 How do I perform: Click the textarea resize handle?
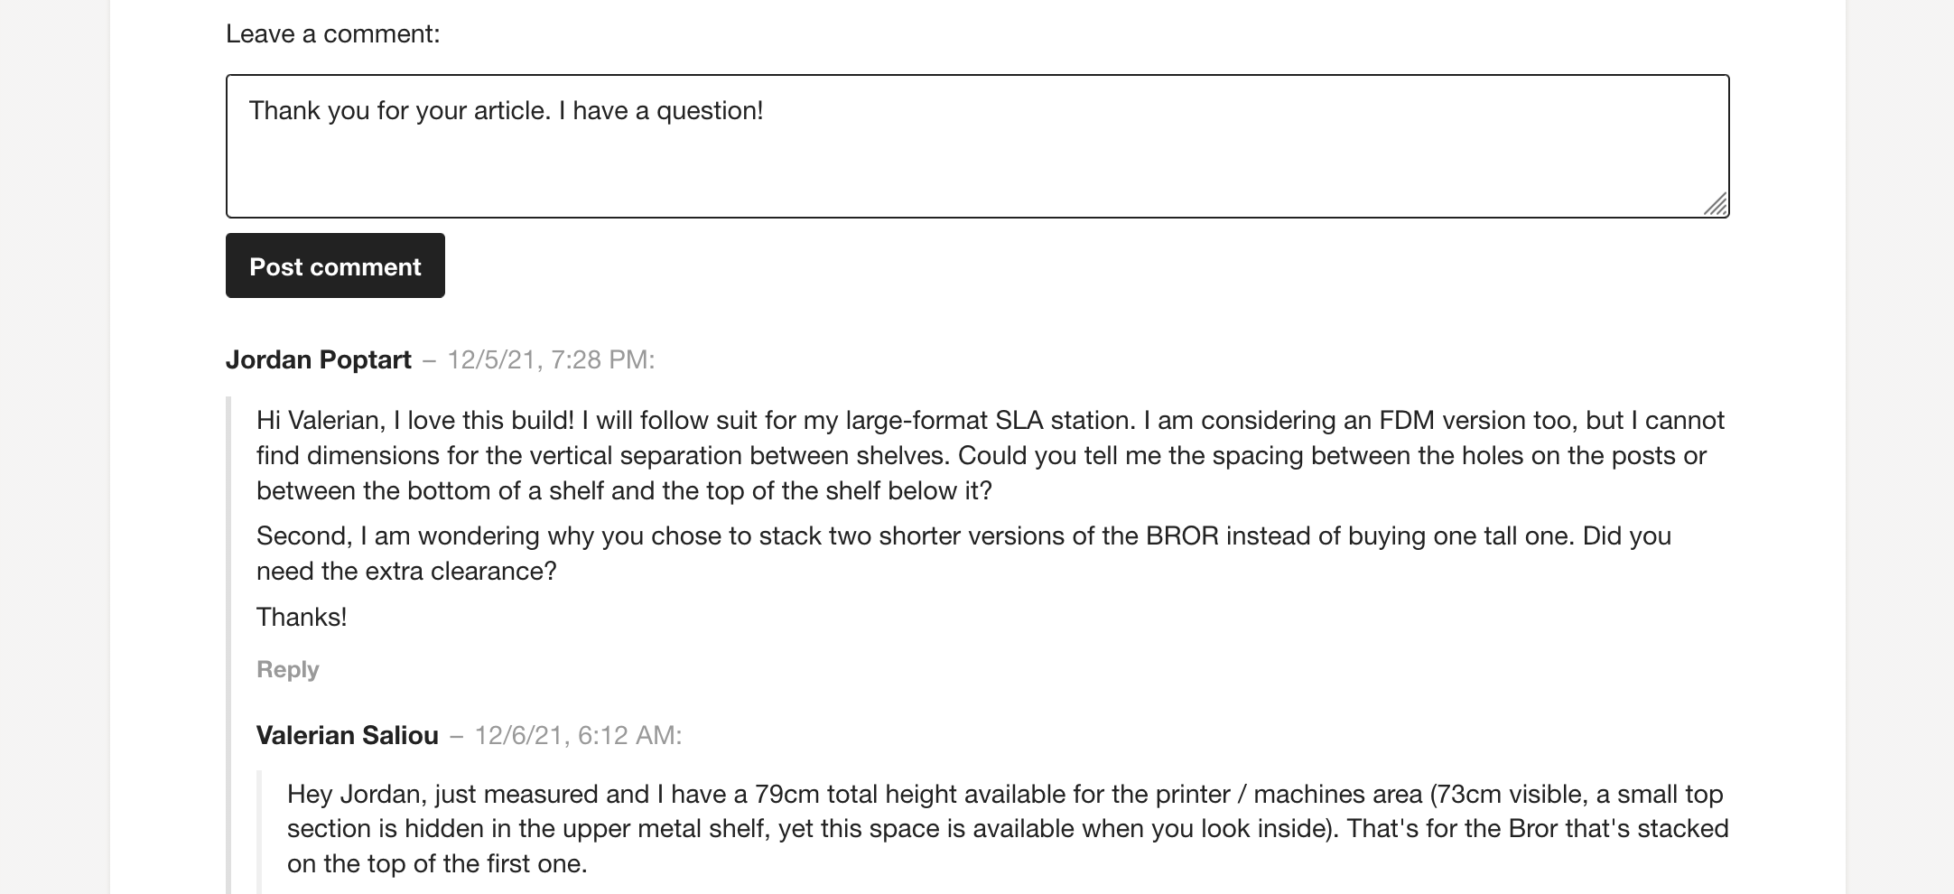tap(1715, 205)
